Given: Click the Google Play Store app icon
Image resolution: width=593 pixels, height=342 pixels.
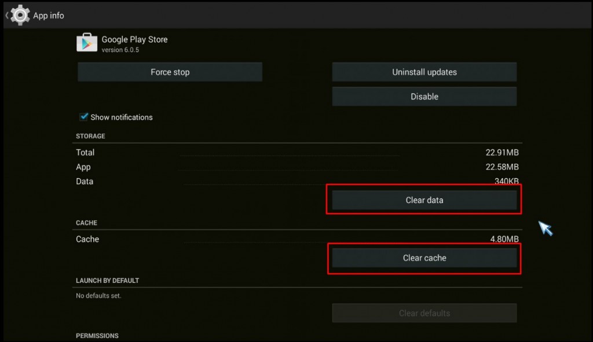Looking at the screenshot, I should [87, 43].
